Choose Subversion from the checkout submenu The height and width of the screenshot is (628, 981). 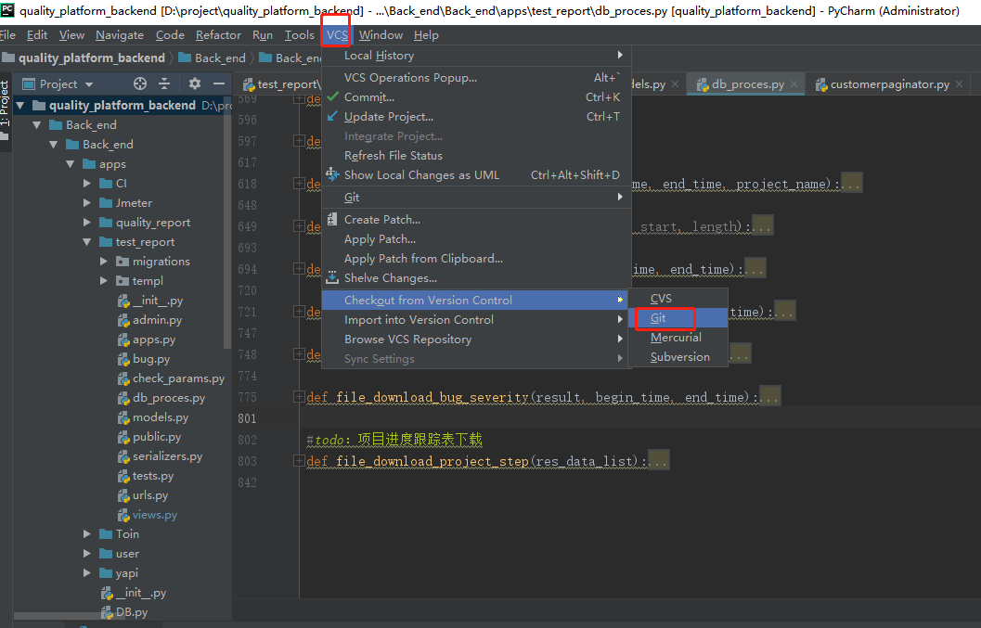[x=678, y=356]
